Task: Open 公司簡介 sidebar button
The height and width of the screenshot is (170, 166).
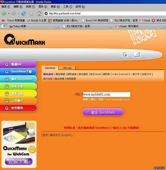Action: [18, 101]
